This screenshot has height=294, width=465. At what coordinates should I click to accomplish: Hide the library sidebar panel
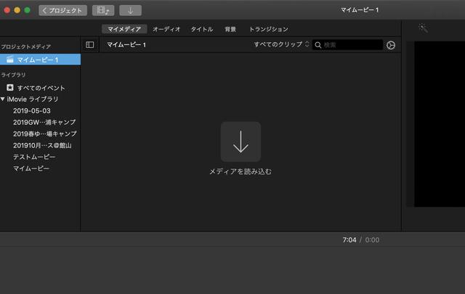click(90, 45)
